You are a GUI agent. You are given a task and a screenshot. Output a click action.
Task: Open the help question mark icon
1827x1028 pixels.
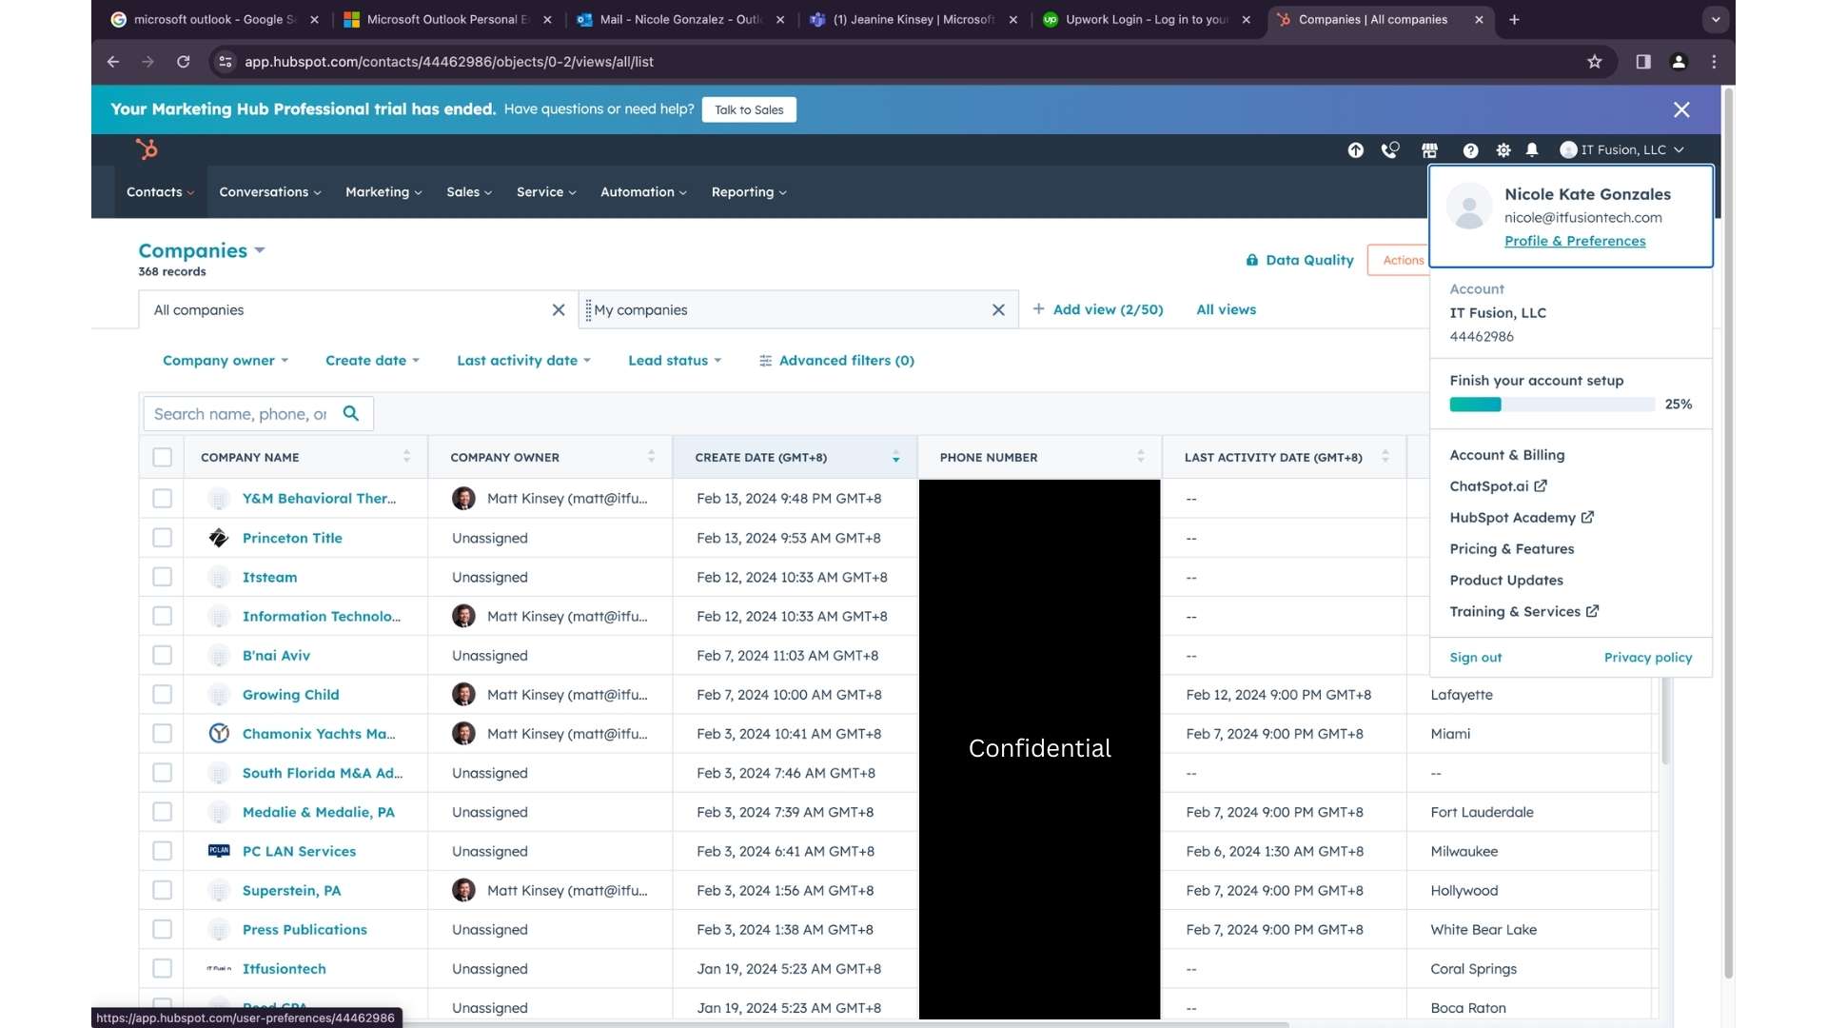[1470, 150]
